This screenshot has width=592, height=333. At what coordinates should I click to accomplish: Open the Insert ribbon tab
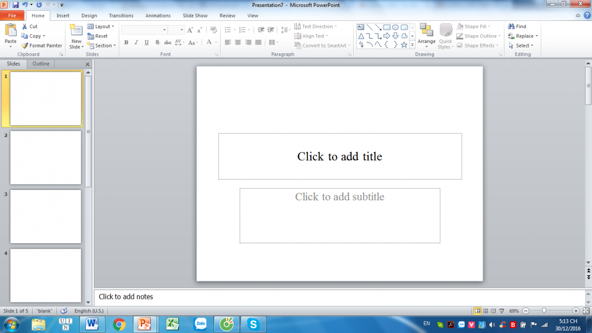point(63,15)
